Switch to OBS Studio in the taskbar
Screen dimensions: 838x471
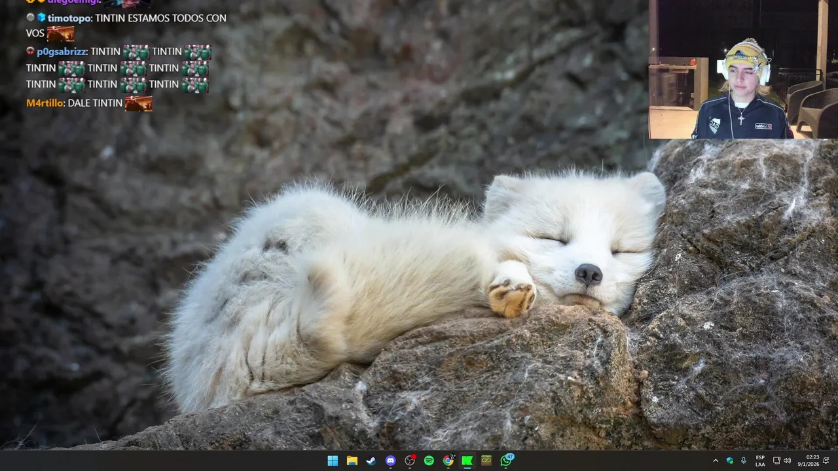[410, 461]
